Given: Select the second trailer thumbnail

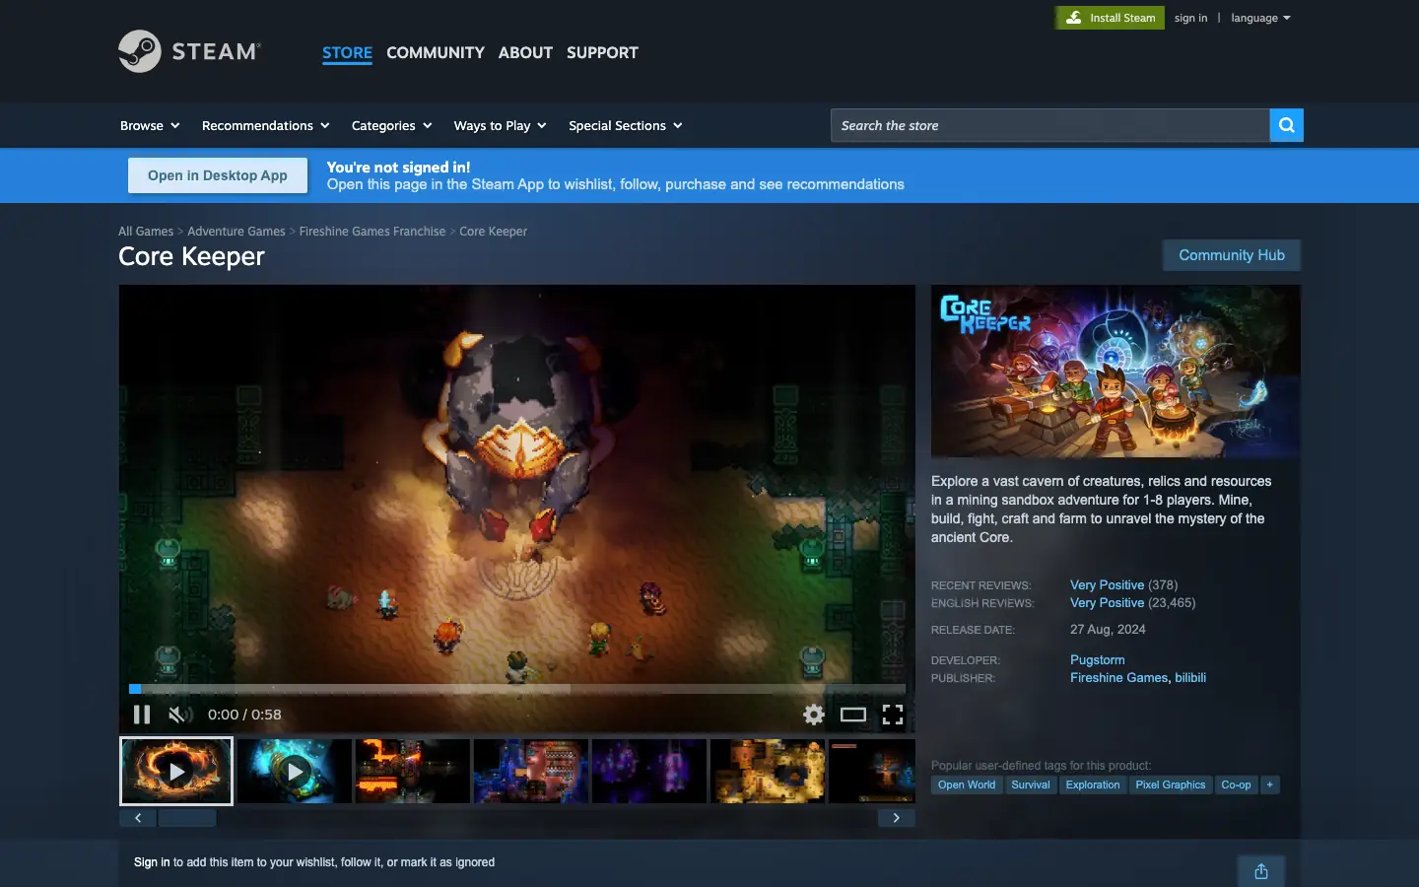Looking at the screenshot, I should coord(295,771).
